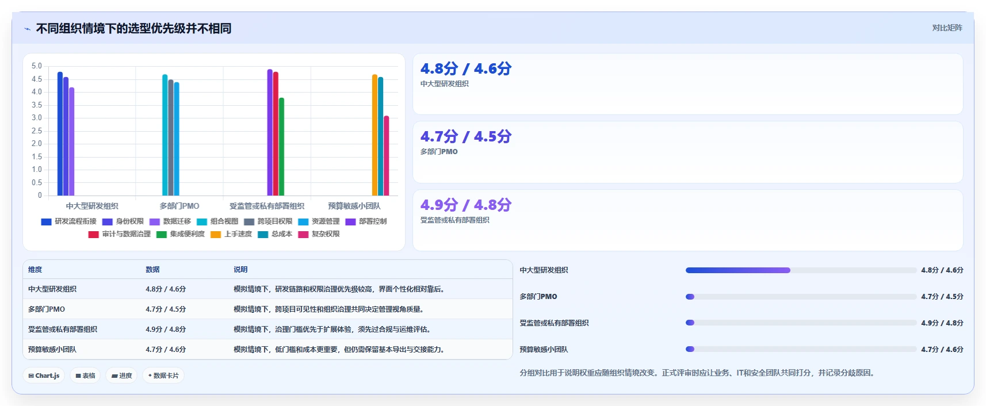
Task: Click the 4.9分 / 4.8分 value beside the progress bar
Action: (942, 323)
